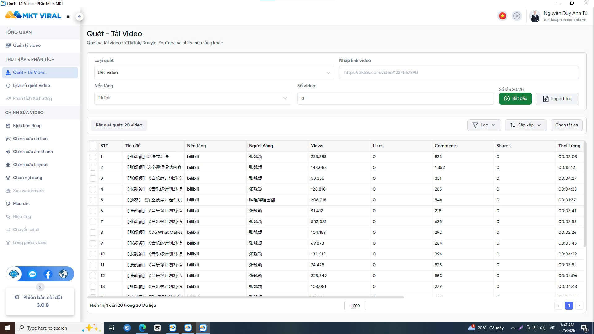Image resolution: width=594 pixels, height=334 pixels.
Task: Open the Zalo chat icon
Action: pyautogui.click(x=32, y=274)
